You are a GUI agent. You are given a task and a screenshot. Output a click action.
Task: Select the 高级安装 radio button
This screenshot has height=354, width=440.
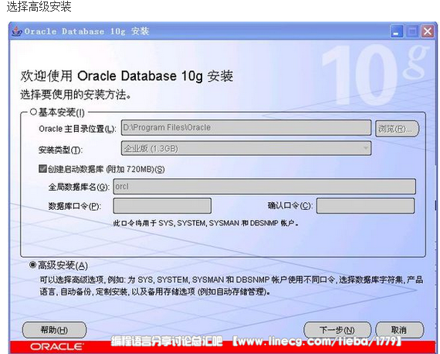point(33,265)
